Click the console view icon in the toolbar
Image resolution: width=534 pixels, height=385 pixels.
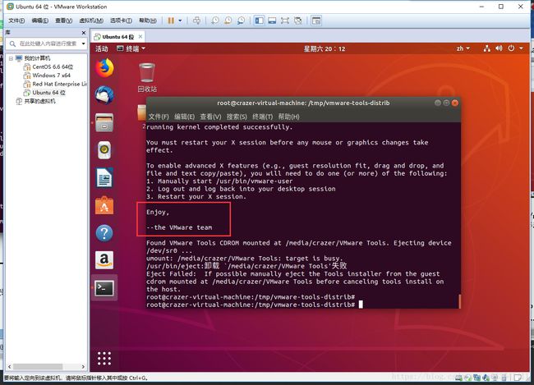(316, 21)
